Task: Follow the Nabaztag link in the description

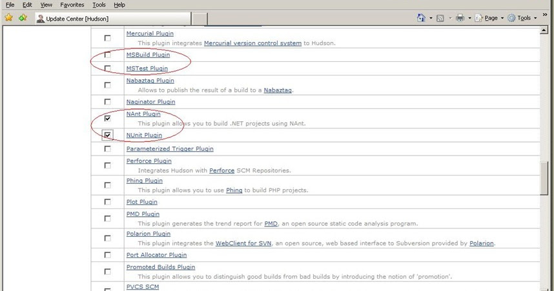Action: 278,90
